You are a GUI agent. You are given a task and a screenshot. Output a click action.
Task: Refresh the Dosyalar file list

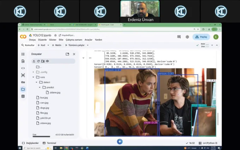[x=38, y=61]
